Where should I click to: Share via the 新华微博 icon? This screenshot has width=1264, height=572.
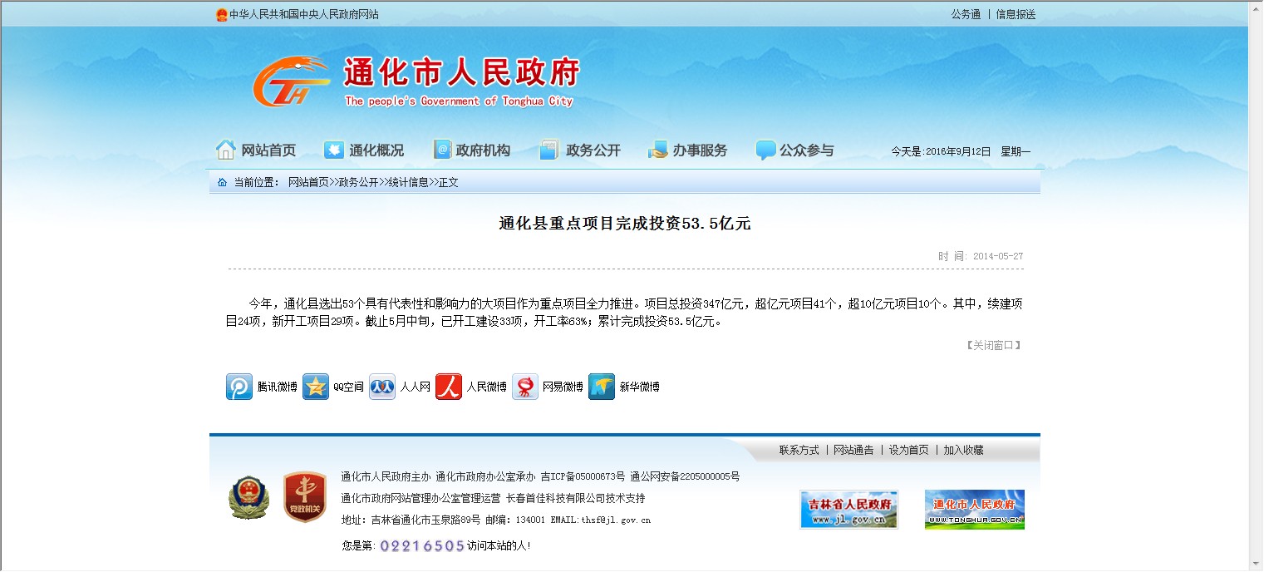point(602,387)
